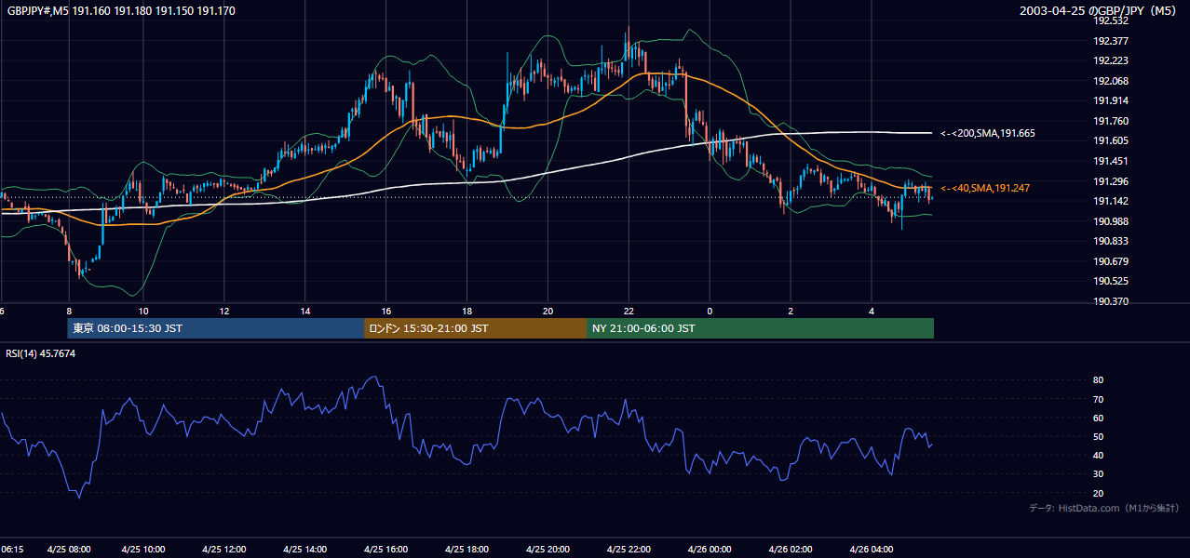Click hour label 14 under price chart
Screen dimensions: 1190x558
305,312
